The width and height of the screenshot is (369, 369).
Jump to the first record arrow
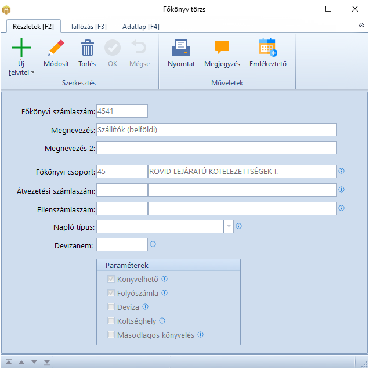click(x=9, y=362)
